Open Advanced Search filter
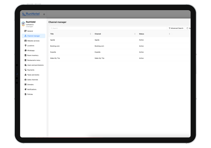Viewport: 211px width, 148px height. pyautogui.click(x=176, y=28)
